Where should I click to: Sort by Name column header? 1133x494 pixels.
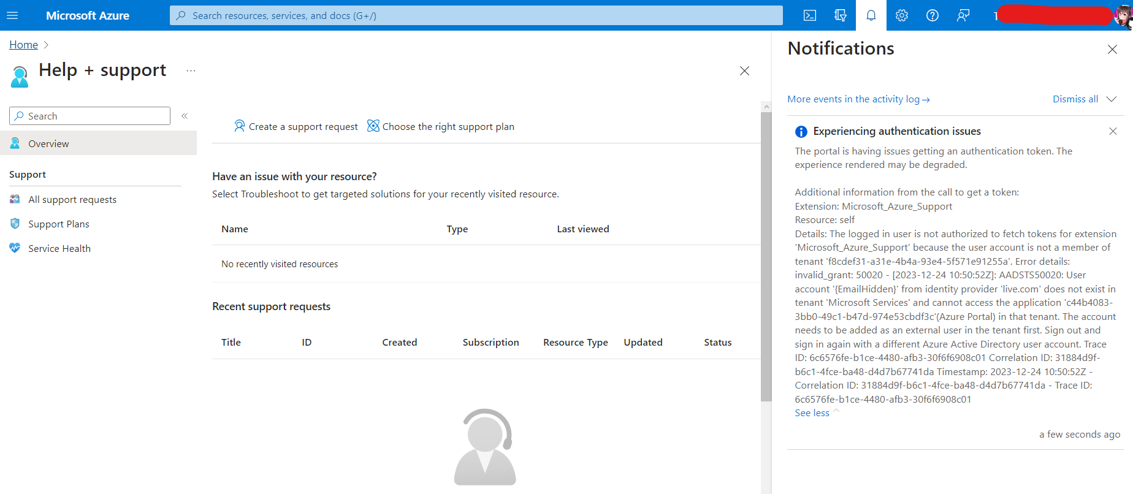(x=235, y=229)
